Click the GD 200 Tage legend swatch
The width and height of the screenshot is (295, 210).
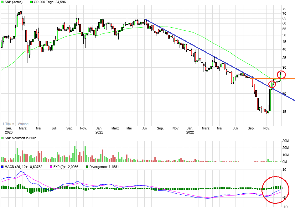pyautogui.click(x=32, y=2)
